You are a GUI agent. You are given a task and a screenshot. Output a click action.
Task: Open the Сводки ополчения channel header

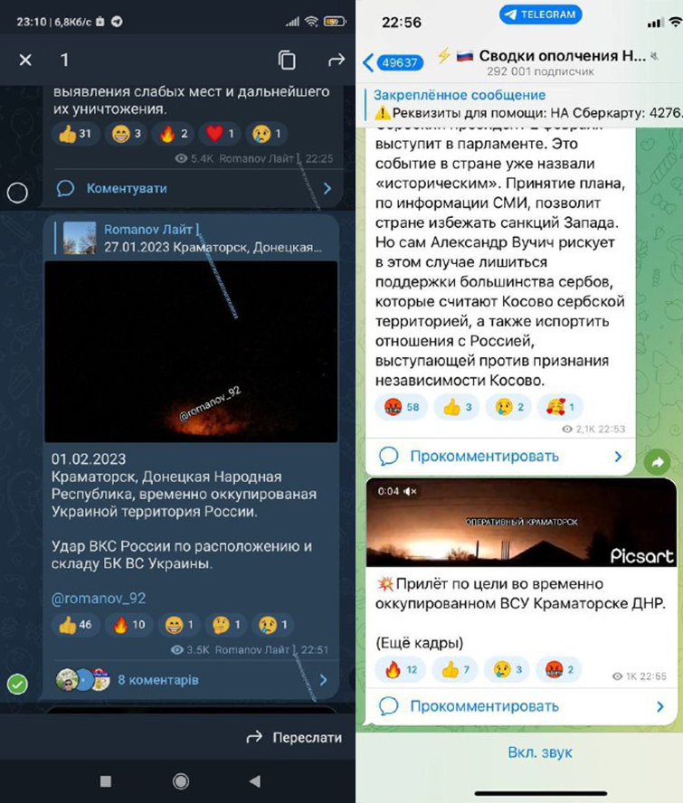[541, 62]
